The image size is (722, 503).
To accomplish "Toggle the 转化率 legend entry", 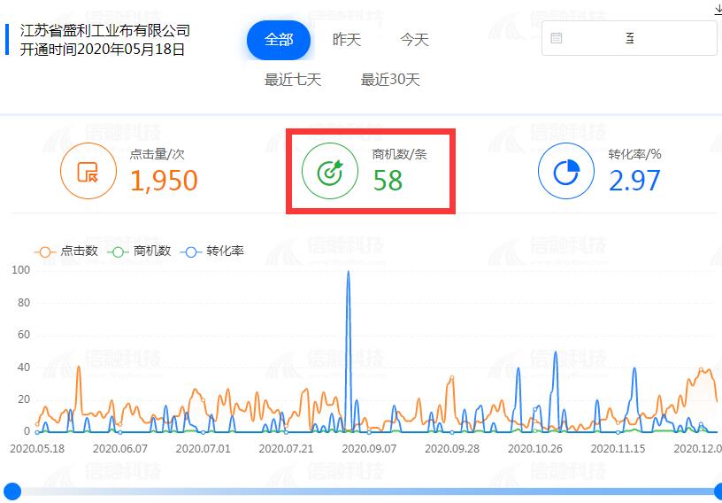I will pos(211,251).
